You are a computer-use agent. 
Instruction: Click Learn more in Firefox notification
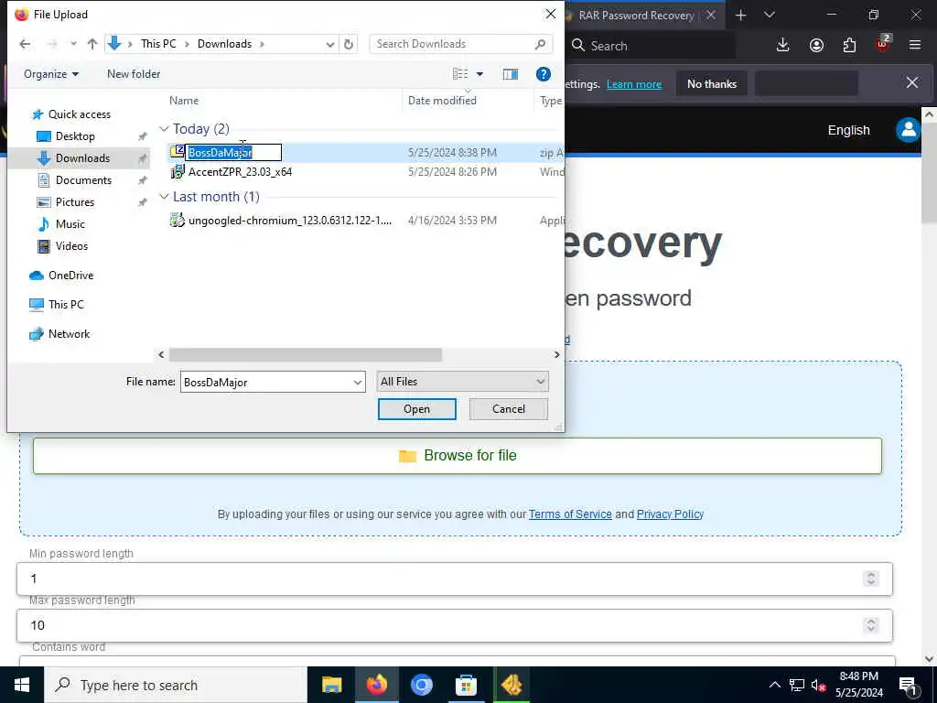pyautogui.click(x=634, y=84)
